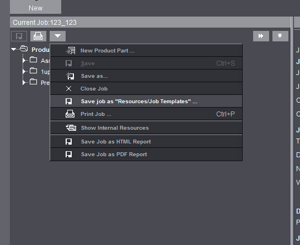Click the X icon beside Close Job
The image size is (300, 245).
[x=68, y=89]
